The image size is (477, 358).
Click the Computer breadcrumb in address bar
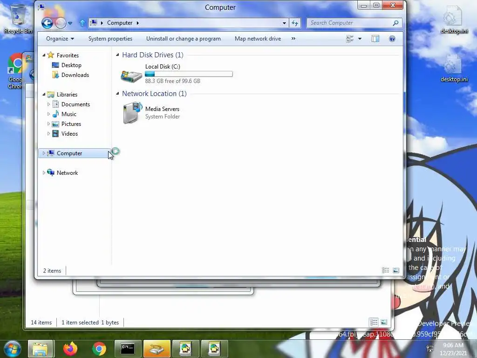point(120,23)
